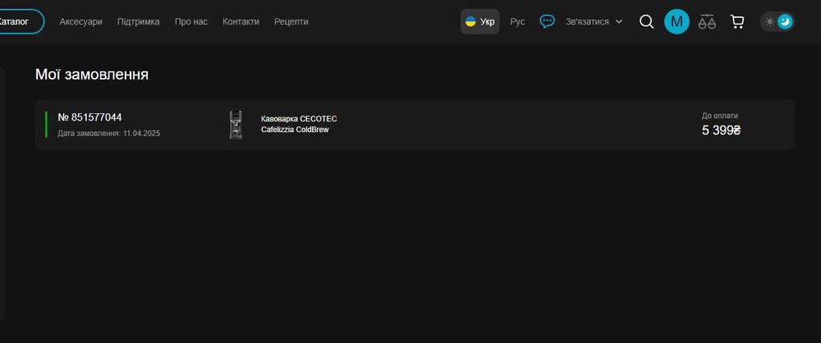Open order number 851577044
The height and width of the screenshot is (343, 821).
[90, 117]
